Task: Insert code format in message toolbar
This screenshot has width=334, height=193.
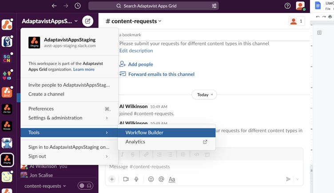Action: click(196, 154)
